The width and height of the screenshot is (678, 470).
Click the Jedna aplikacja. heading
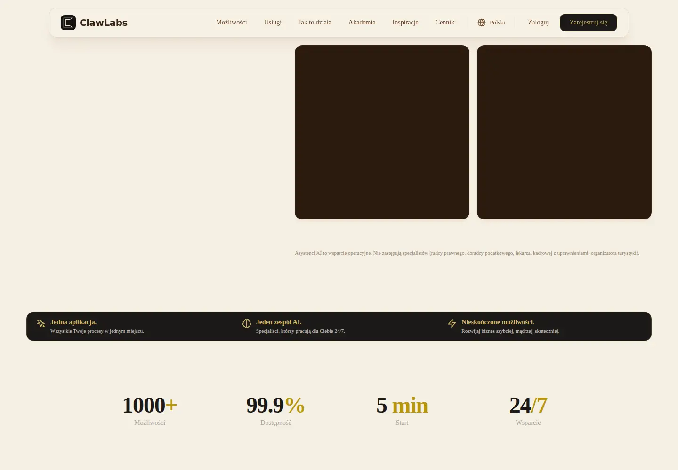point(73,322)
